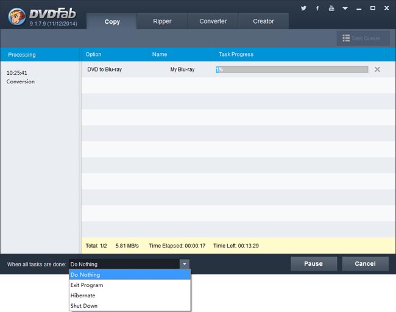Switch to the Ripper tab

[162, 21]
